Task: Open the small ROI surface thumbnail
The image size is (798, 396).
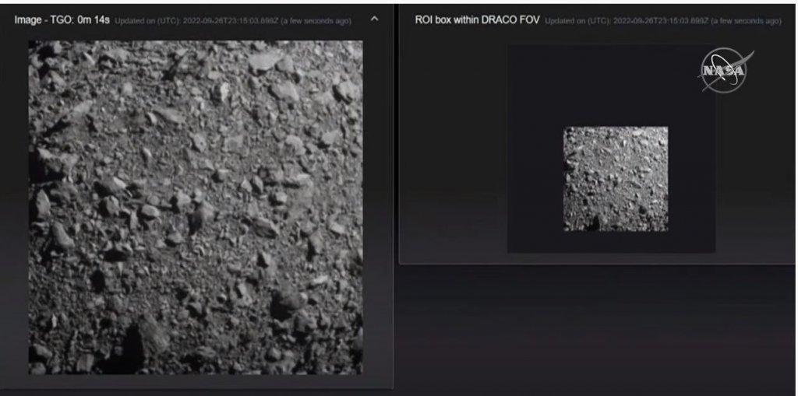Action: click(616, 178)
